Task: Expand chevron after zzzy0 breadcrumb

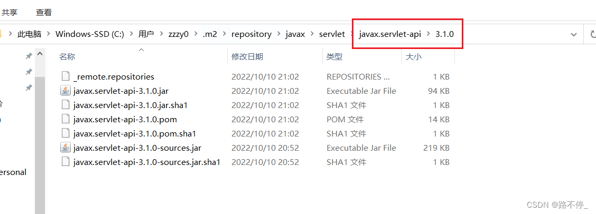Action: [x=195, y=34]
